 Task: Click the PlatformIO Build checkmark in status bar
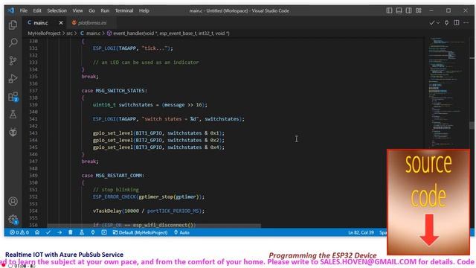click(x=48, y=232)
